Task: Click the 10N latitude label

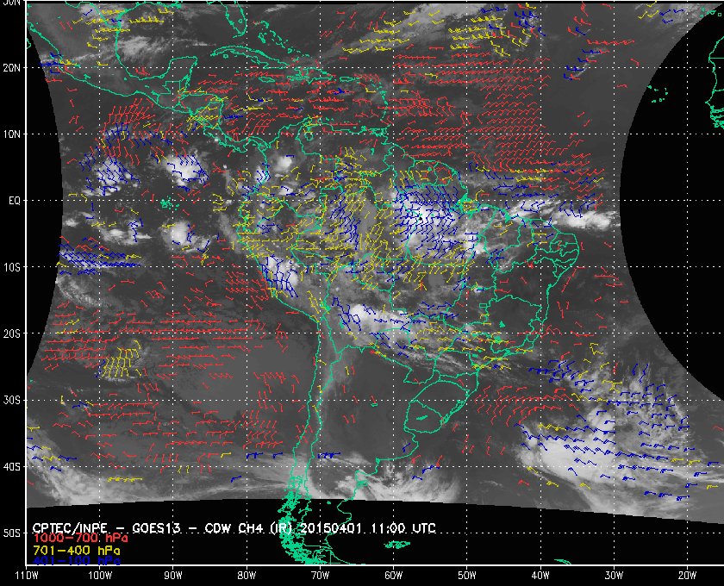Action: click(11, 134)
